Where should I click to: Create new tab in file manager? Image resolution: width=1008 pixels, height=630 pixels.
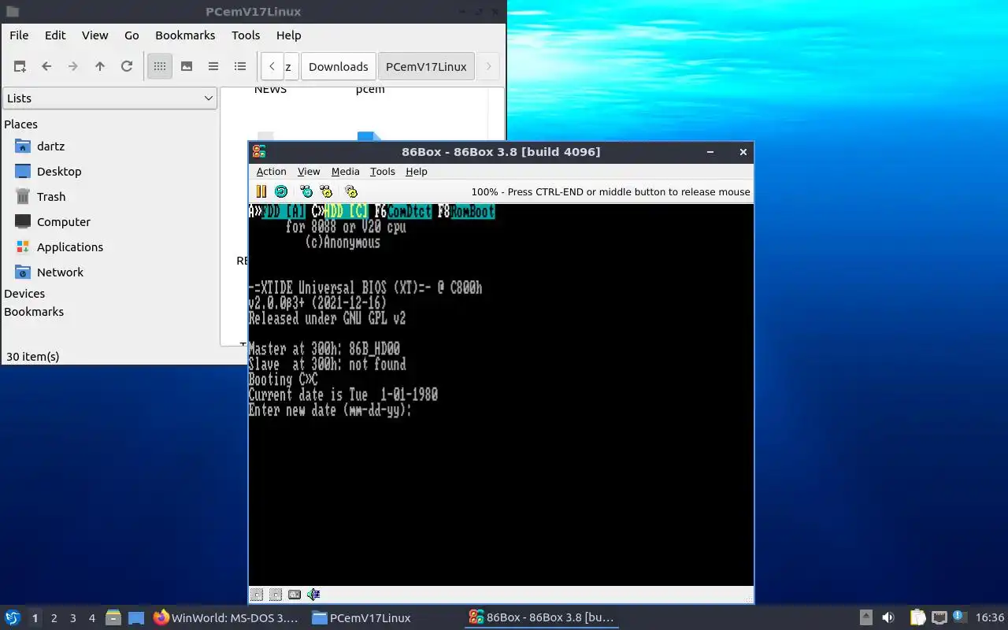20,66
